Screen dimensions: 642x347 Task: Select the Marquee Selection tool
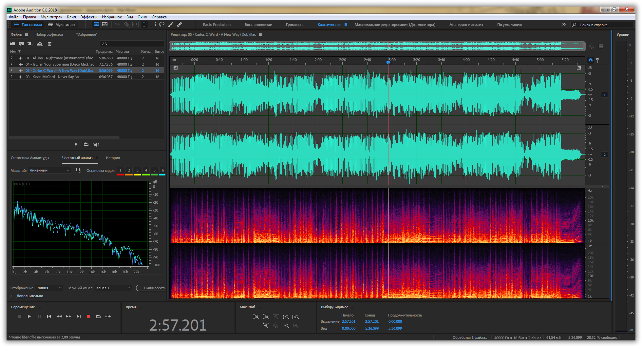153,25
